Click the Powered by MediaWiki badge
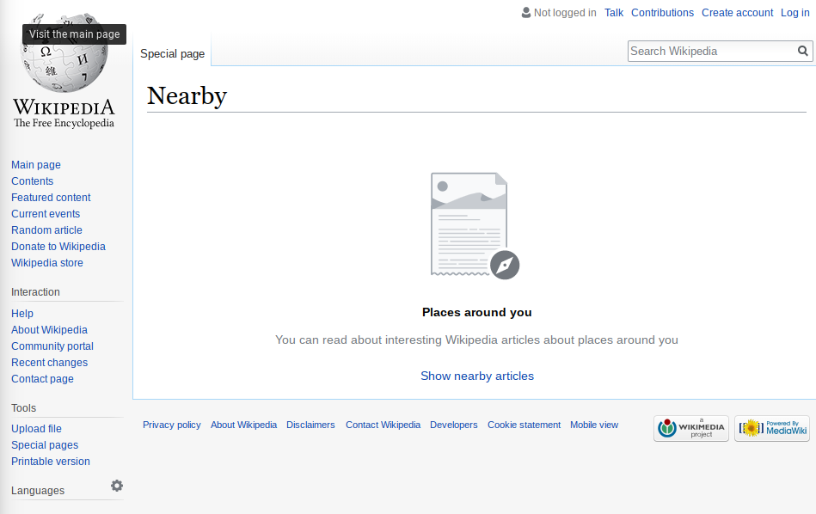The height and width of the screenshot is (514, 816). (771, 428)
